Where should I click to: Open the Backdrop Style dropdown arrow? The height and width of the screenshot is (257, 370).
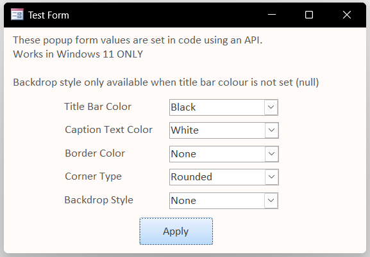pyautogui.click(x=271, y=201)
